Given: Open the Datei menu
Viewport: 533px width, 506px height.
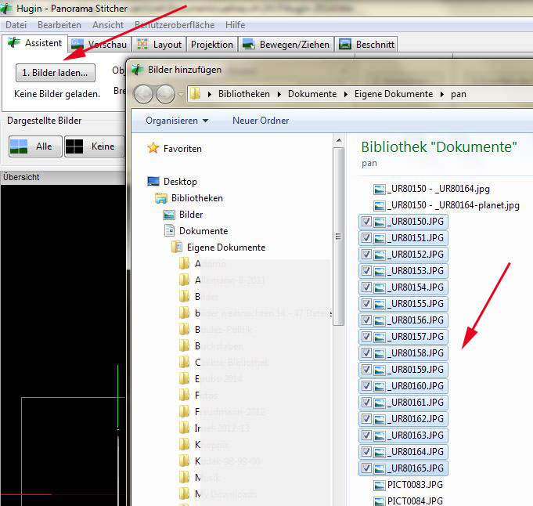Looking at the screenshot, I should tap(16, 25).
